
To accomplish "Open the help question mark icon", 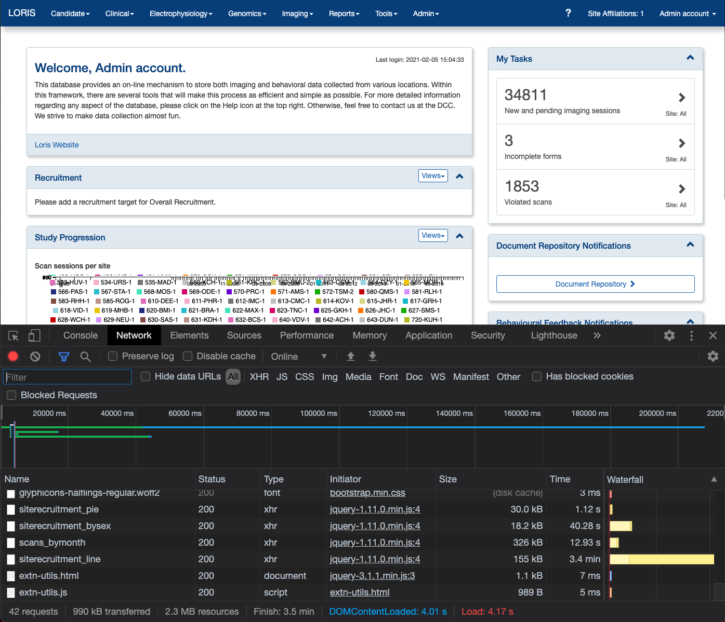I will pyautogui.click(x=568, y=13).
